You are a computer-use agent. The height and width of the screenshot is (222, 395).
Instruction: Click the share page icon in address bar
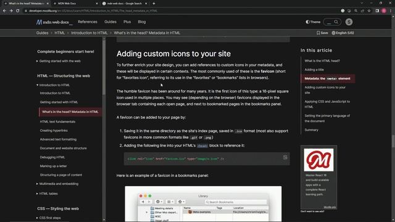tap(362, 11)
